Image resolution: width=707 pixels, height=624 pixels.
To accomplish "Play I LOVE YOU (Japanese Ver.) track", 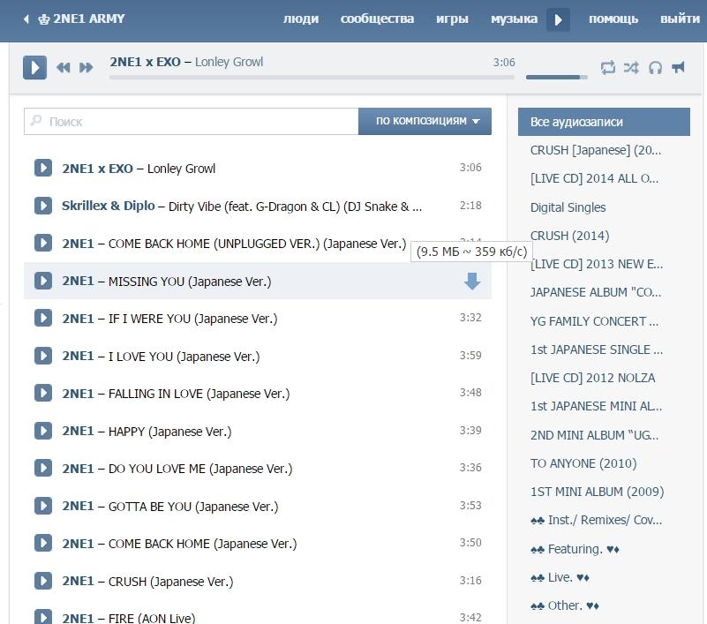I will [43, 356].
